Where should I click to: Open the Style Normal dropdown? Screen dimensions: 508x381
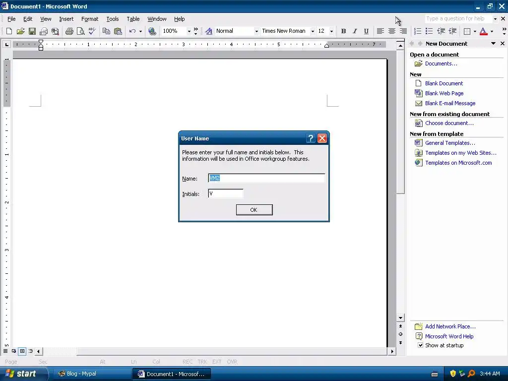(256, 31)
